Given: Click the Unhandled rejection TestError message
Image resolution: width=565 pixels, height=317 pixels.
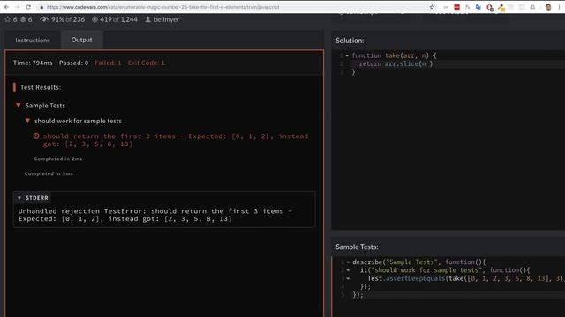Looking at the screenshot, I should [155, 215].
